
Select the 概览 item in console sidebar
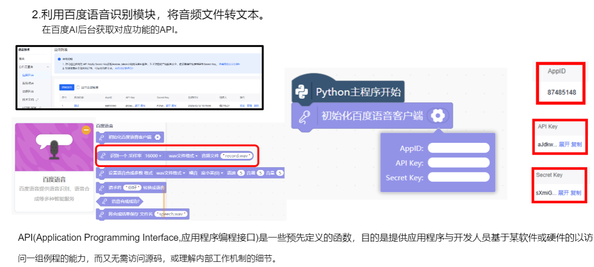[22, 59]
